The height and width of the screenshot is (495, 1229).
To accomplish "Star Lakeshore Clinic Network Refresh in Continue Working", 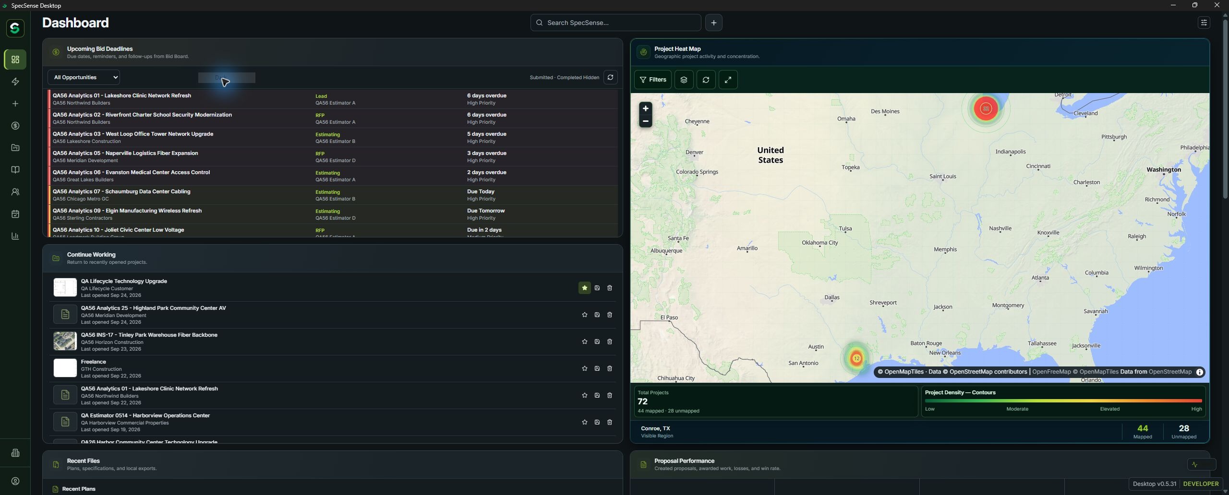I will pos(584,395).
